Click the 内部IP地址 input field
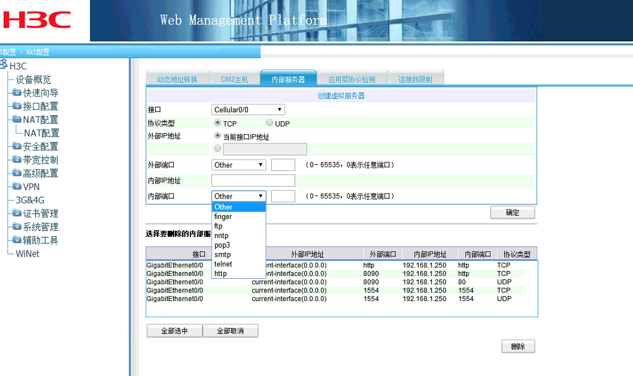The height and width of the screenshot is (376, 633). point(253,181)
